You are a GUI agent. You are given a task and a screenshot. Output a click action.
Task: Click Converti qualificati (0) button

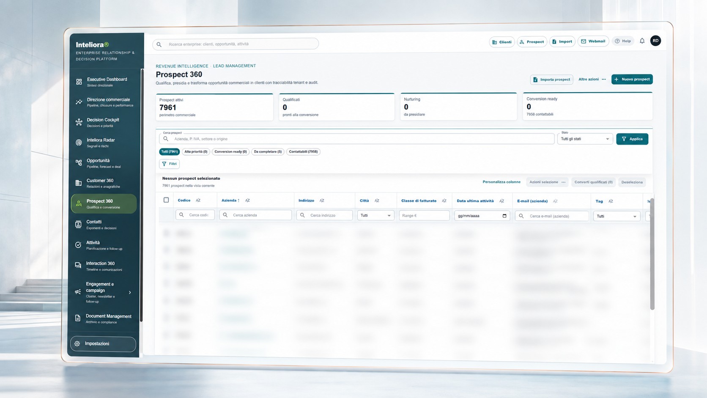coord(593,182)
